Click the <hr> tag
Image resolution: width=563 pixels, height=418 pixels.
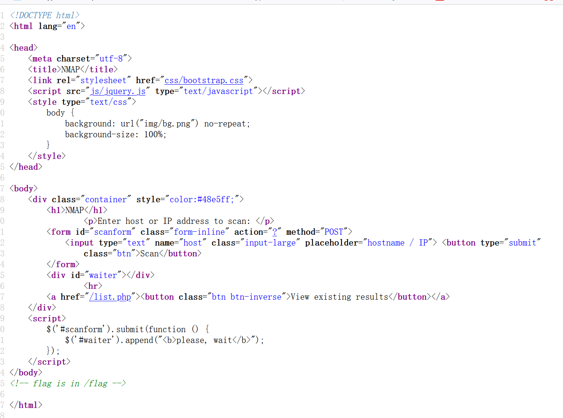(x=93, y=286)
